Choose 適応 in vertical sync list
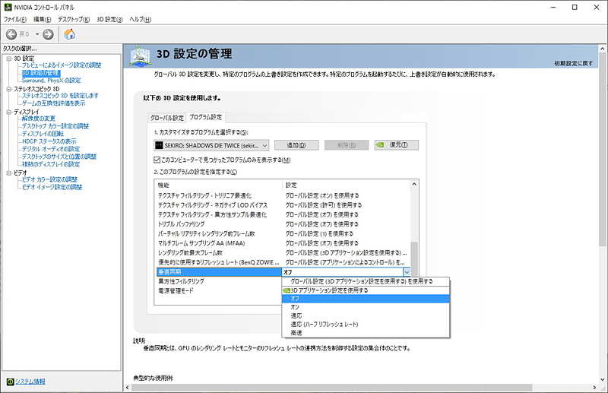608x393 pixels. click(x=366, y=315)
